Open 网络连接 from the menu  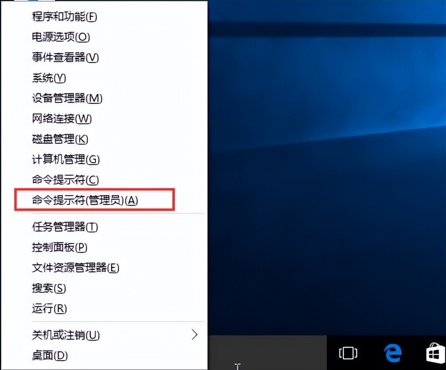pos(60,119)
